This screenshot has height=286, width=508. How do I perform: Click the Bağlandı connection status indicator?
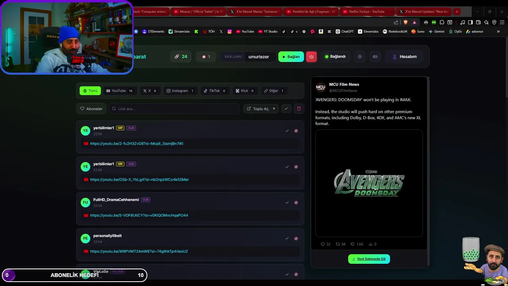pyautogui.click(x=335, y=56)
